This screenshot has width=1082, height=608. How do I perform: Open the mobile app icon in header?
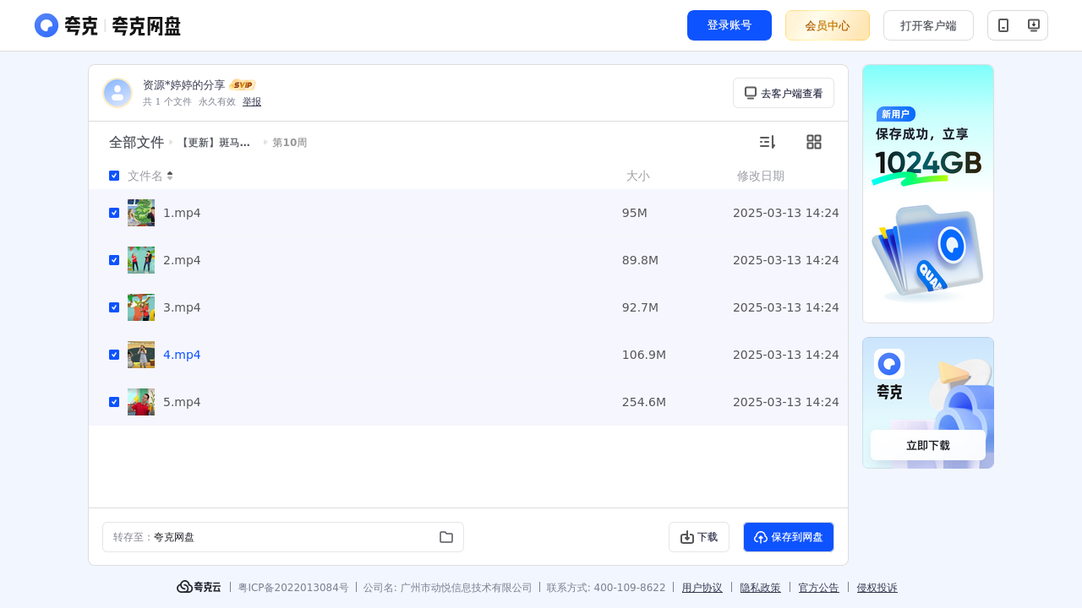coord(1003,25)
